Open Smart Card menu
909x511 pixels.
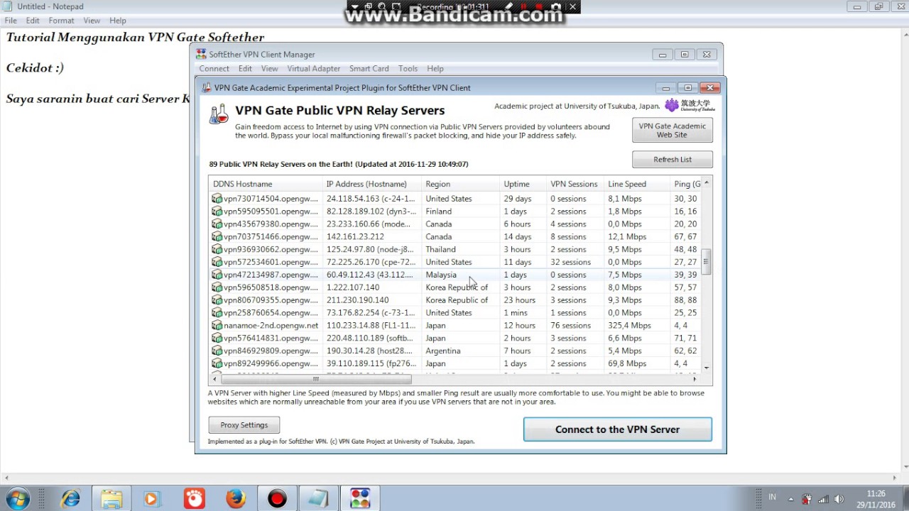(x=369, y=69)
